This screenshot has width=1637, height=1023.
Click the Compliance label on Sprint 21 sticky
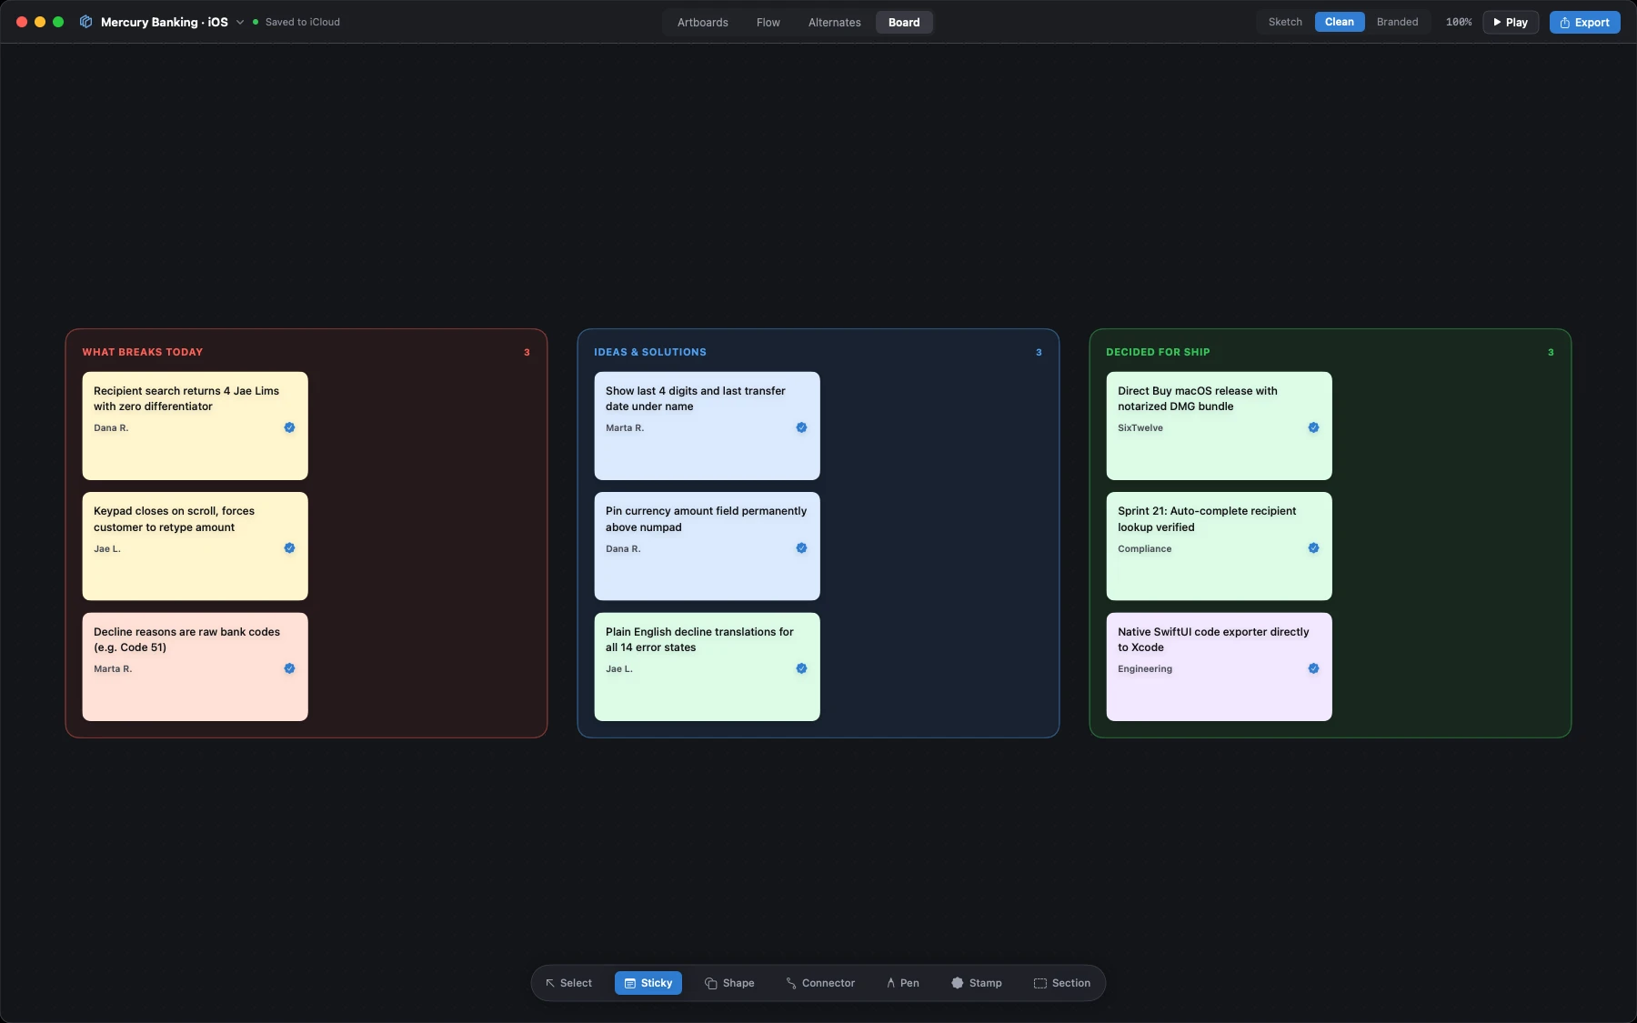1145,549
